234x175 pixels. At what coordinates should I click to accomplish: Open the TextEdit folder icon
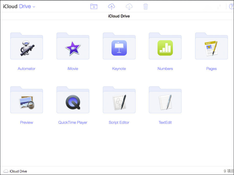(x=165, y=100)
